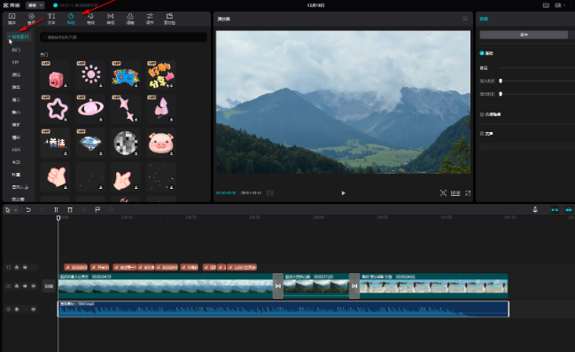This screenshot has height=352, width=575.
Task: Pick the thumbs-up hand sticker
Action: (55, 176)
